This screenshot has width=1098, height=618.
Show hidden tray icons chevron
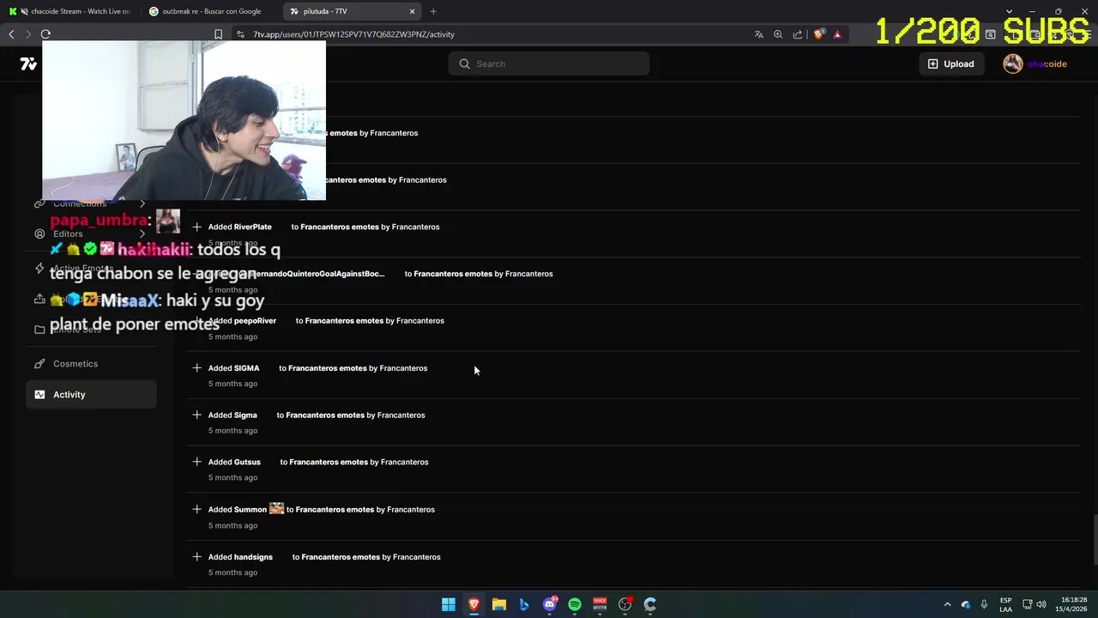pos(947,604)
